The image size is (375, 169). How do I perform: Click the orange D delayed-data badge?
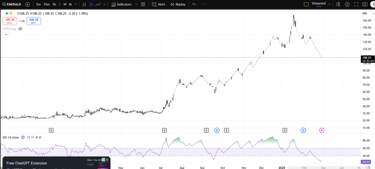click(11, 13)
